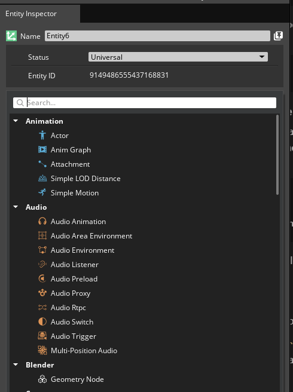Click the Anim Graph filmstrip icon
The width and height of the screenshot is (293, 392).
(x=42, y=149)
